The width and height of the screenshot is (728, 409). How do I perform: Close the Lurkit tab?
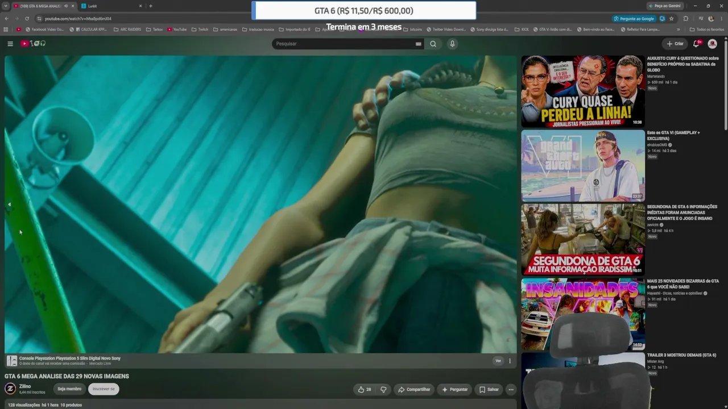pyautogui.click(x=140, y=6)
